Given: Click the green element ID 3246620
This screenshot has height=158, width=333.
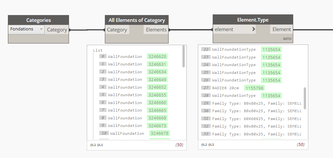Looking at the screenshot, I should click(157, 56).
